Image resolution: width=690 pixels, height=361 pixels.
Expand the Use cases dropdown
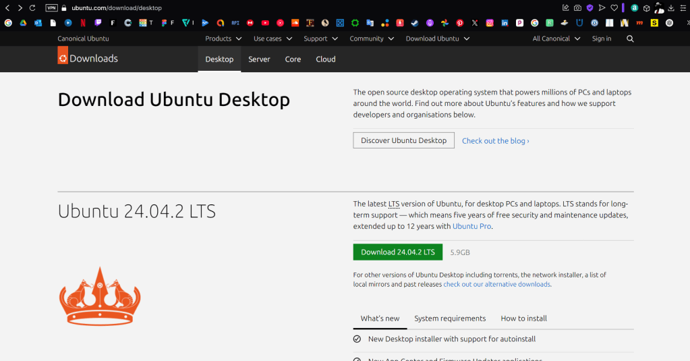pos(272,39)
